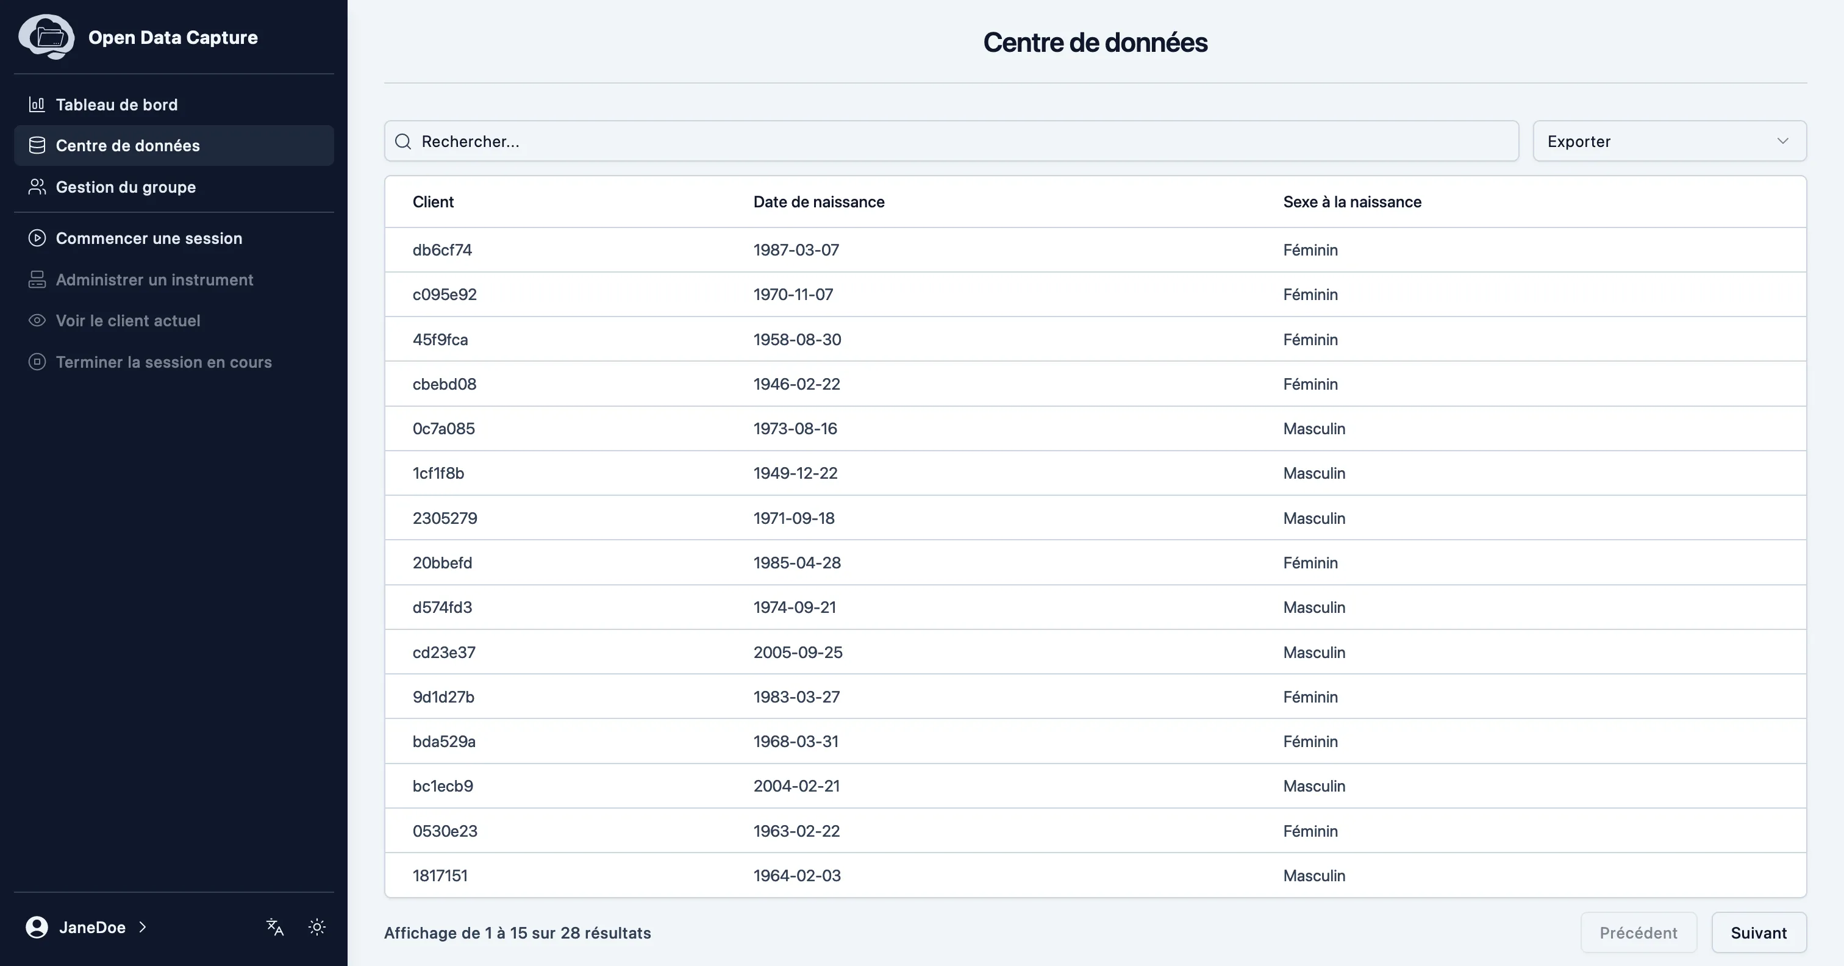Screen dimensions: 1844x966
Task: Open Tableau de bord from sidebar
Action: pyautogui.click(x=174, y=104)
